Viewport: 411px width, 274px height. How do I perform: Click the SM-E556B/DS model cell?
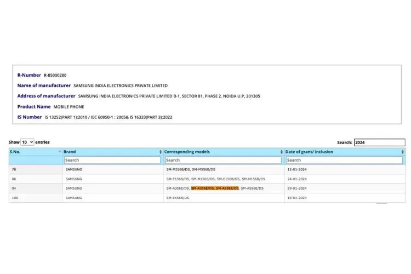[179, 197]
